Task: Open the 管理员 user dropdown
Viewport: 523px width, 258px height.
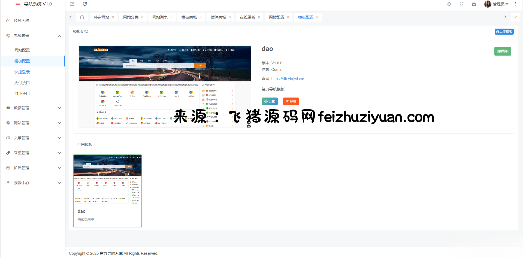Action: 497,4
